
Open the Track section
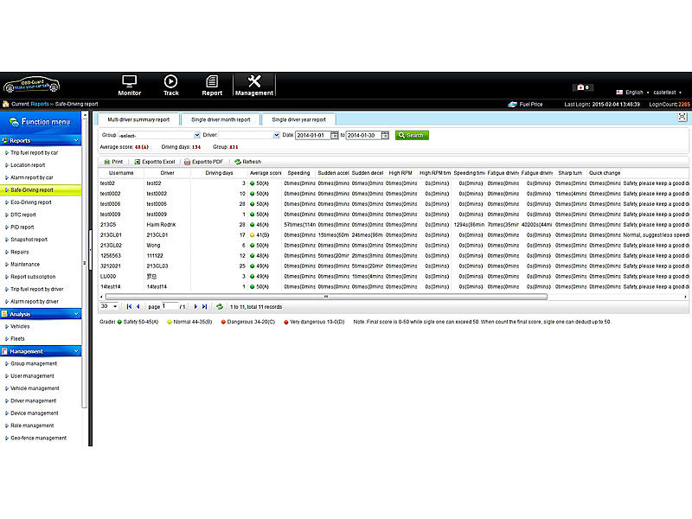click(170, 86)
